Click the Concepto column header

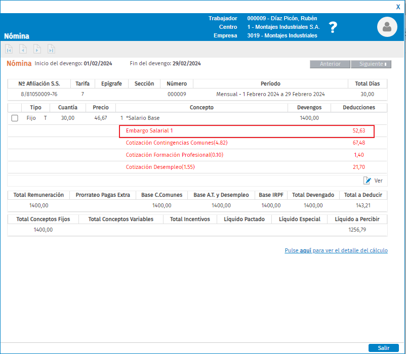tap(201, 107)
